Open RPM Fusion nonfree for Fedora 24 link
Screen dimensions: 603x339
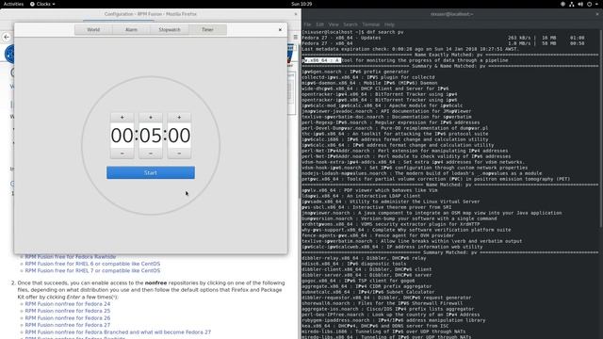coord(68,303)
